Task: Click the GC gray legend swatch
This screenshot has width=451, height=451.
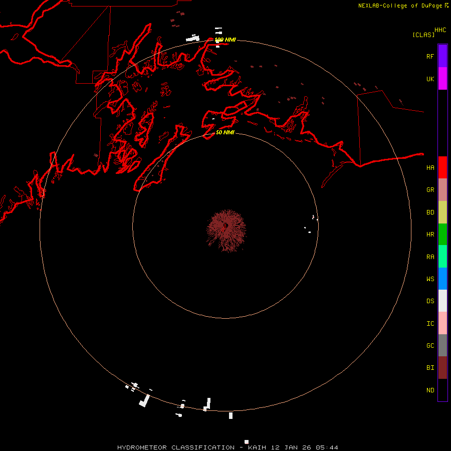Action: click(x=442, y=345)
